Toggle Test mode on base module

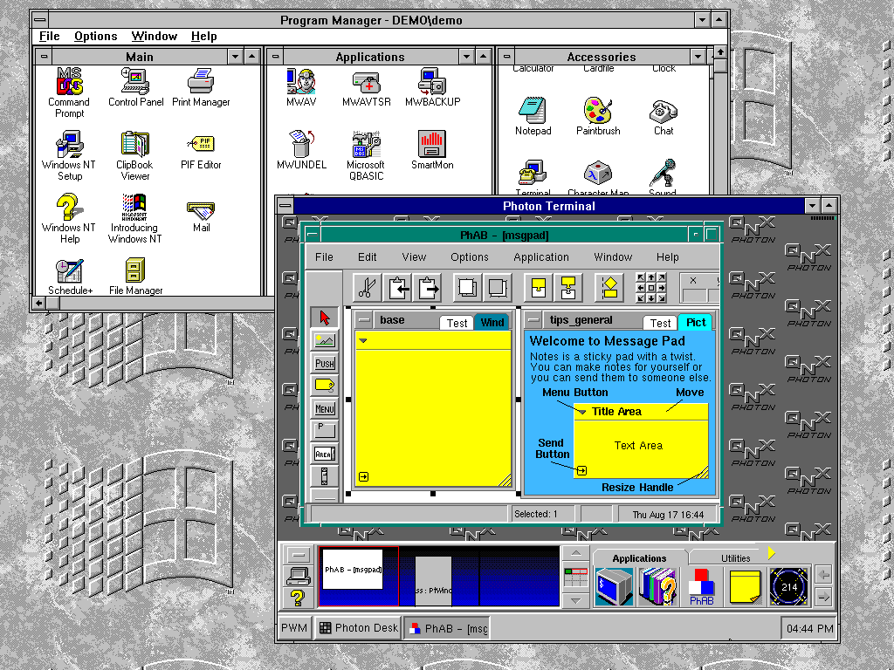[457, 323]
